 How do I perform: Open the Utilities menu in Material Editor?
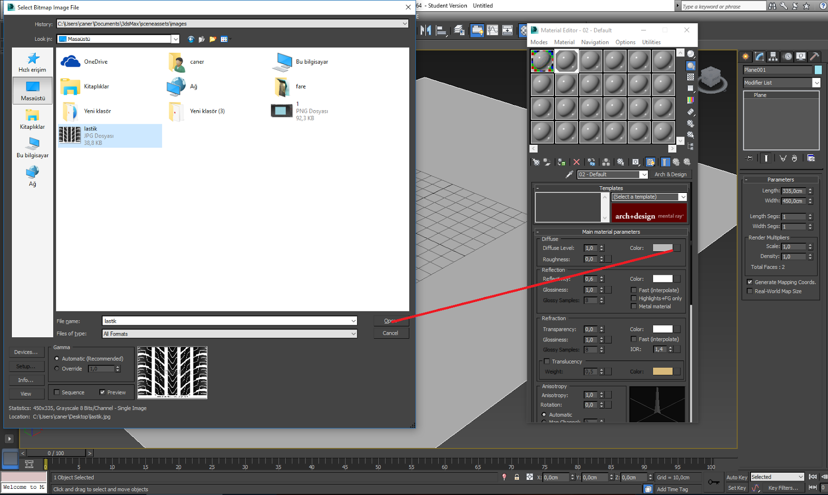tap(651, 42)
